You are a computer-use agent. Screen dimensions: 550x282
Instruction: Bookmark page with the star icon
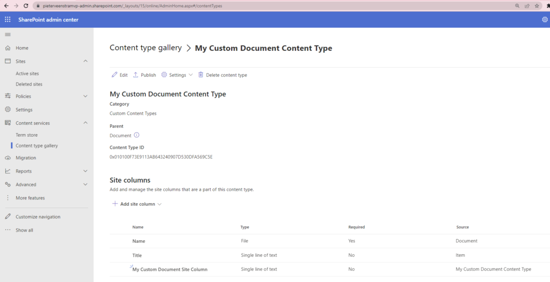coord(537,5)
